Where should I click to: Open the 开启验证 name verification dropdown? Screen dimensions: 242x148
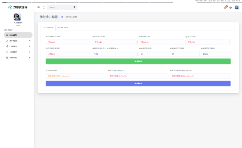coord(68,54)
